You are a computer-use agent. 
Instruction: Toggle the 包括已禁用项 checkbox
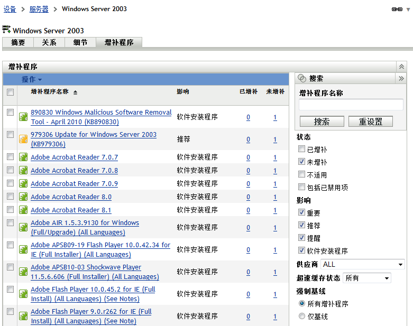(x=301, y=187)
